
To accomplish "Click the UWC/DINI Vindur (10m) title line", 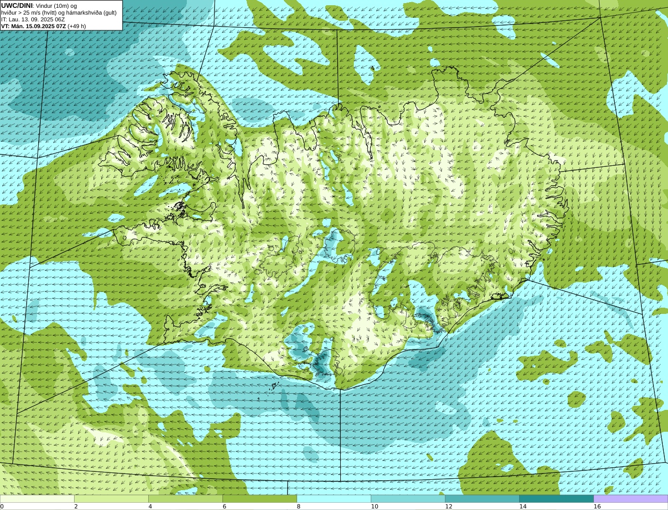I will (39, 6).
